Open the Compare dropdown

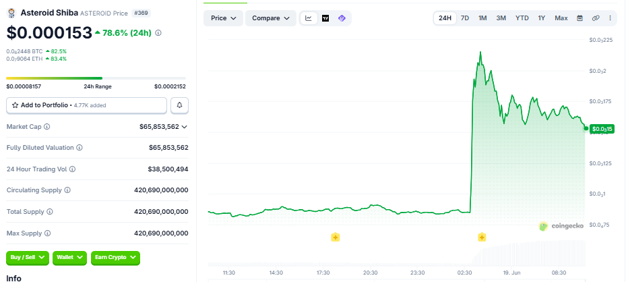[x=271, y=18]
